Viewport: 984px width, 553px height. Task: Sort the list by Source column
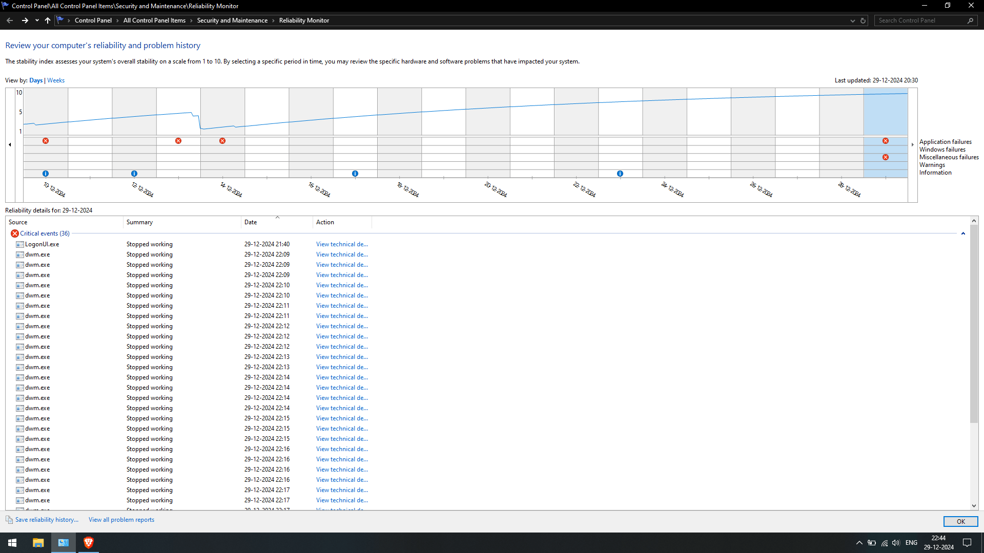(x=64, y=222)
